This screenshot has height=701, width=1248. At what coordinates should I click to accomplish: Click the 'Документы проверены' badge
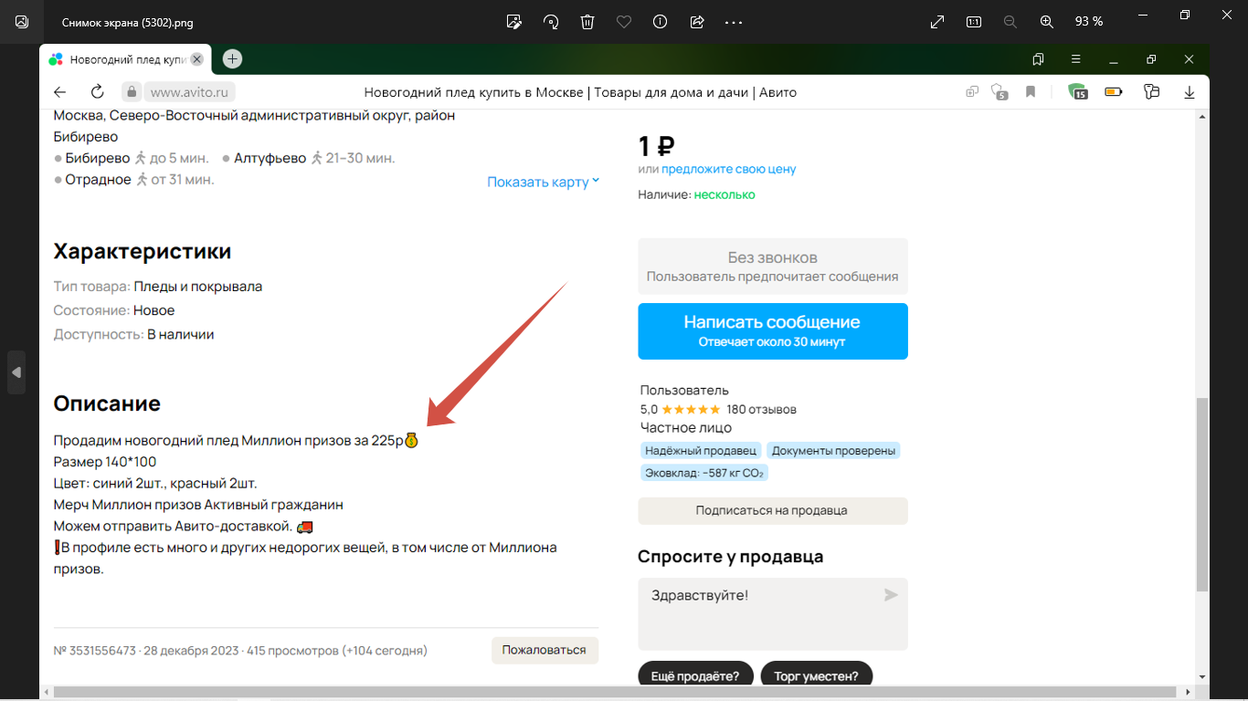[x=832, y=451]
